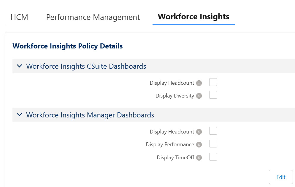Screen dimensions: 295x187
Task: Click the Display TimeOff label text
Action: point(175,158)
